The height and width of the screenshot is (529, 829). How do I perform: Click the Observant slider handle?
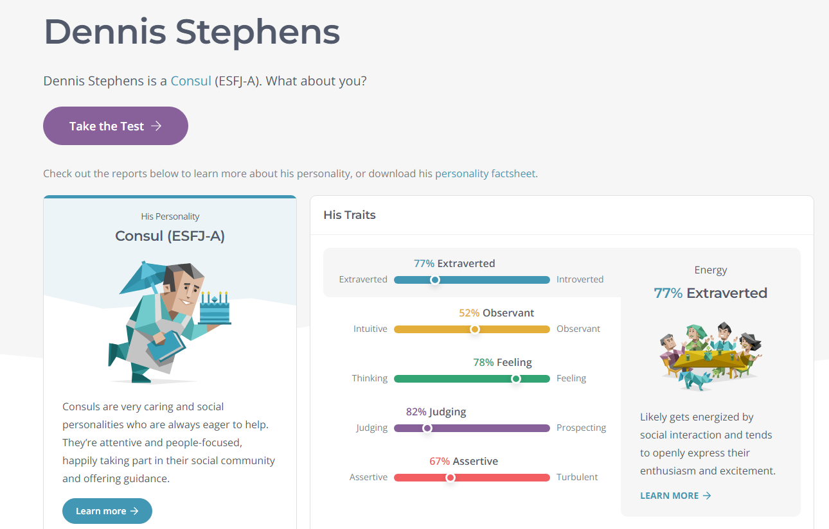point(475,329)
